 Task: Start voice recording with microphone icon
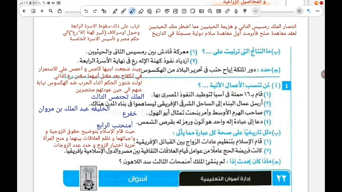pos(236,11)
